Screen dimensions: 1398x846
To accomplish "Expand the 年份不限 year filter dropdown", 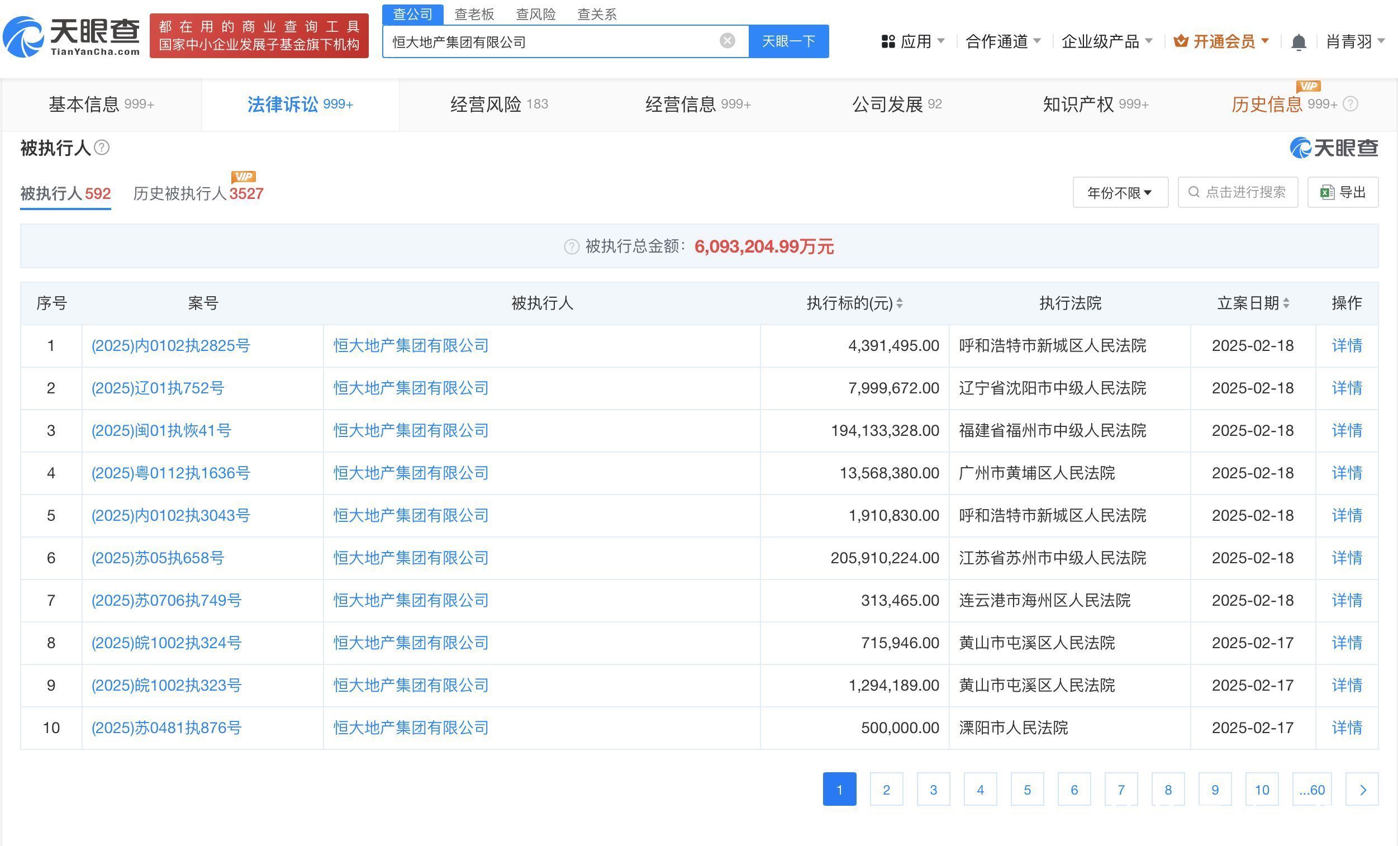I will (1119, 193).
